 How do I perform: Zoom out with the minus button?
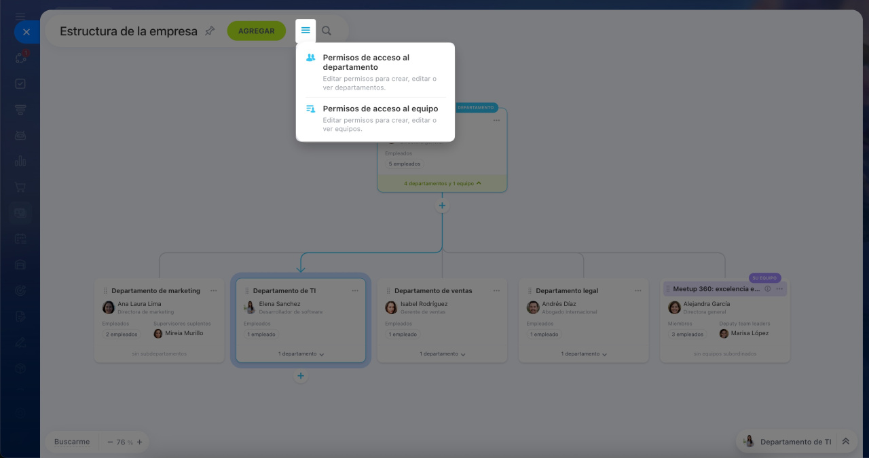pos(110,442)
